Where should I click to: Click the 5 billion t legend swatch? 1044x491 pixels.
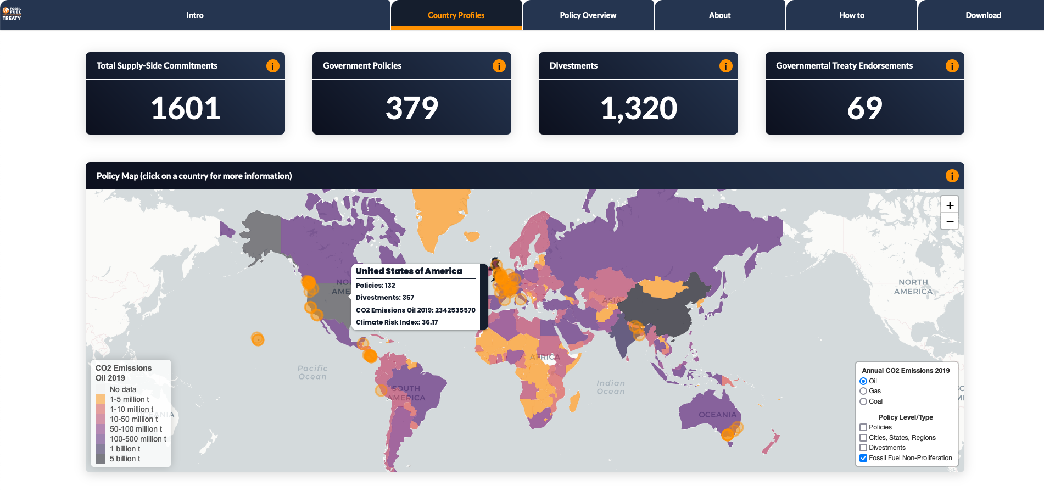click(101, 459)
